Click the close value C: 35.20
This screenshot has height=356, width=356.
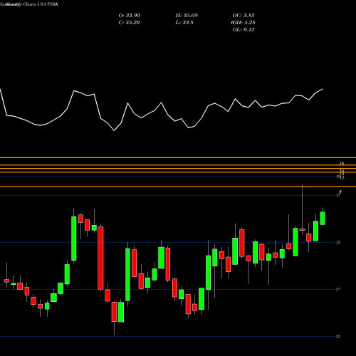coord(130,23)
